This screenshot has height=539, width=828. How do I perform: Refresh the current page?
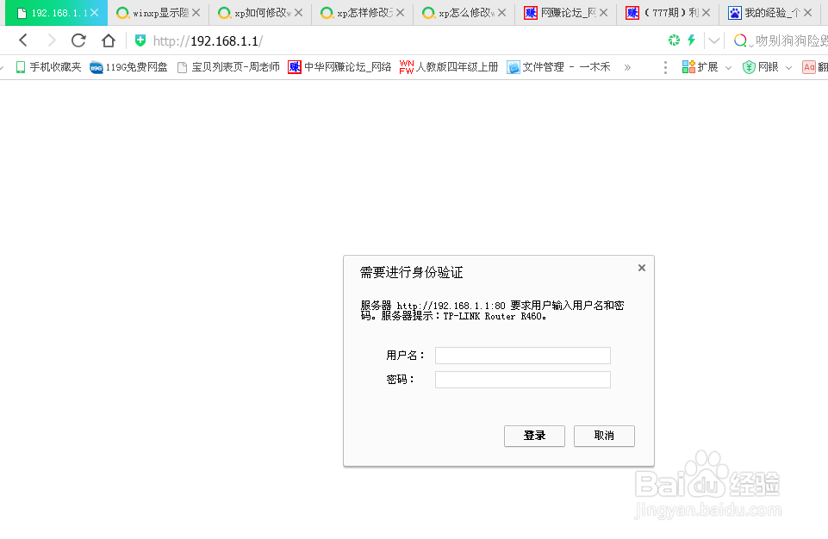78,40
